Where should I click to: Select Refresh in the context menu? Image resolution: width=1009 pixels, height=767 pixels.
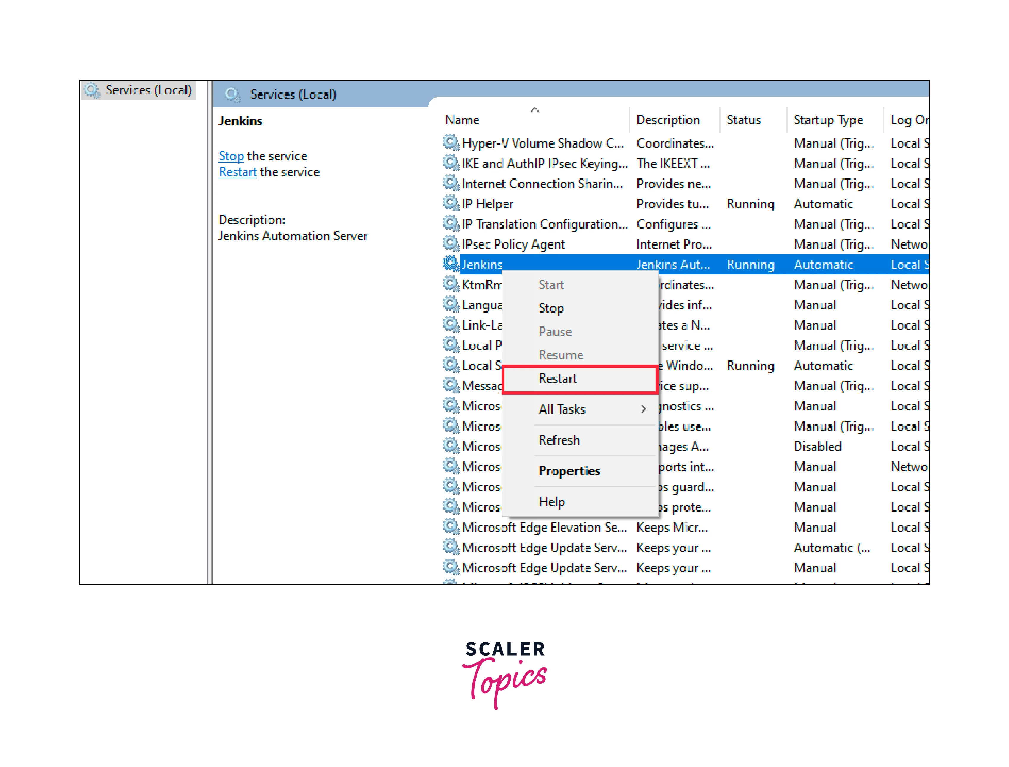pyautogui.click(x=559, y=440)
